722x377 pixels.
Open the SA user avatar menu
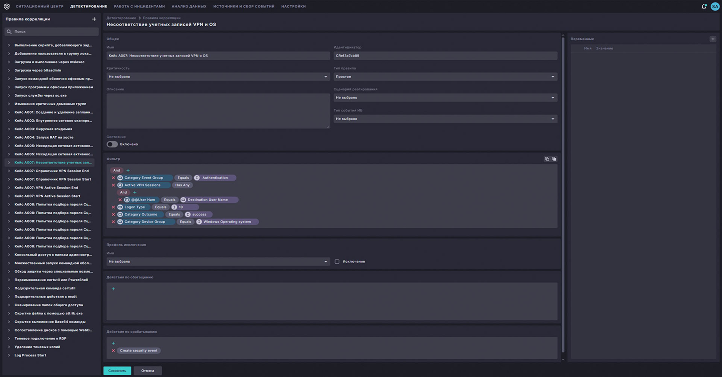click(x=715, y=6)
